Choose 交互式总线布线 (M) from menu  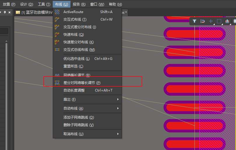point(87,50)
